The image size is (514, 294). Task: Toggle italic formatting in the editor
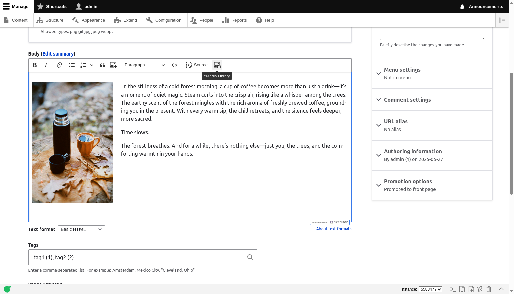click(x=46, y=65)
